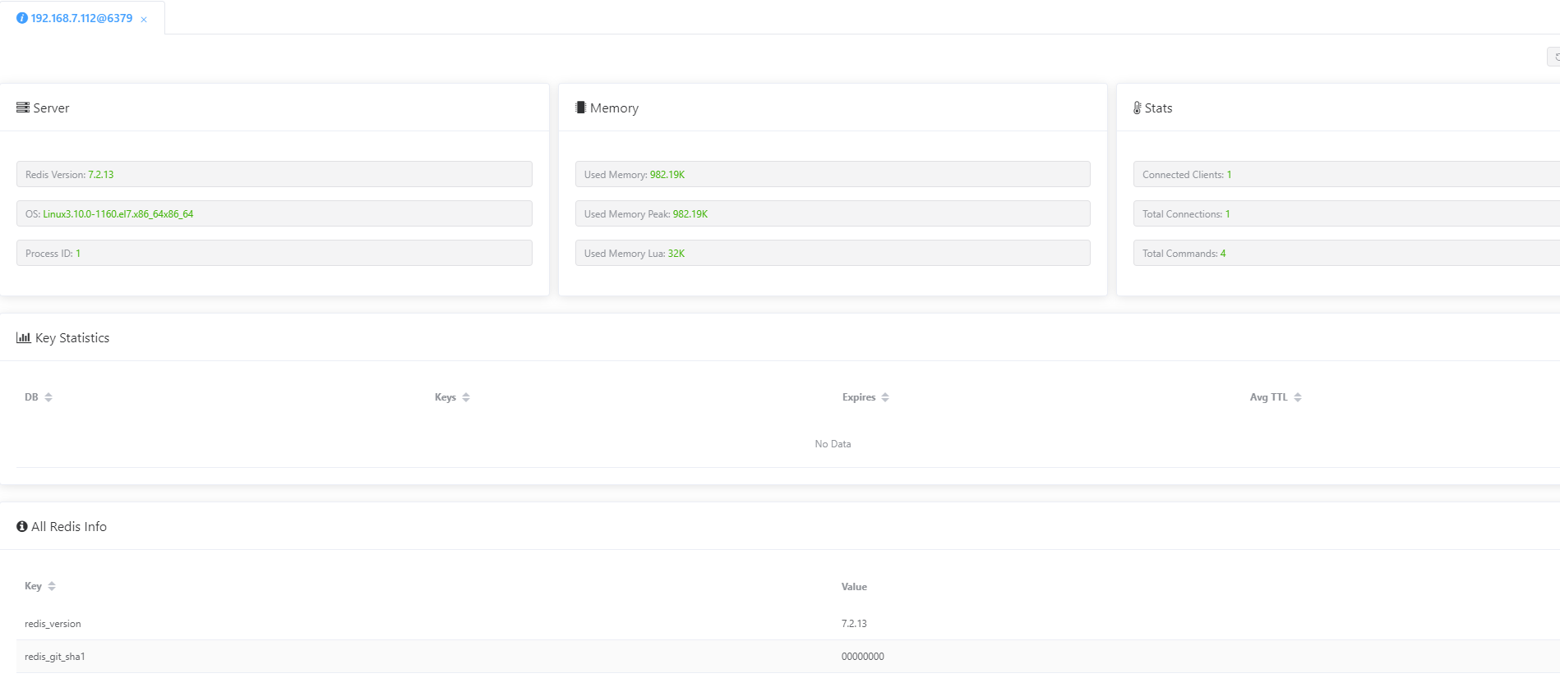Sort table by Expires column
Screen dimensions: 1560x678
pyautogui.click(x=885, y=397)
